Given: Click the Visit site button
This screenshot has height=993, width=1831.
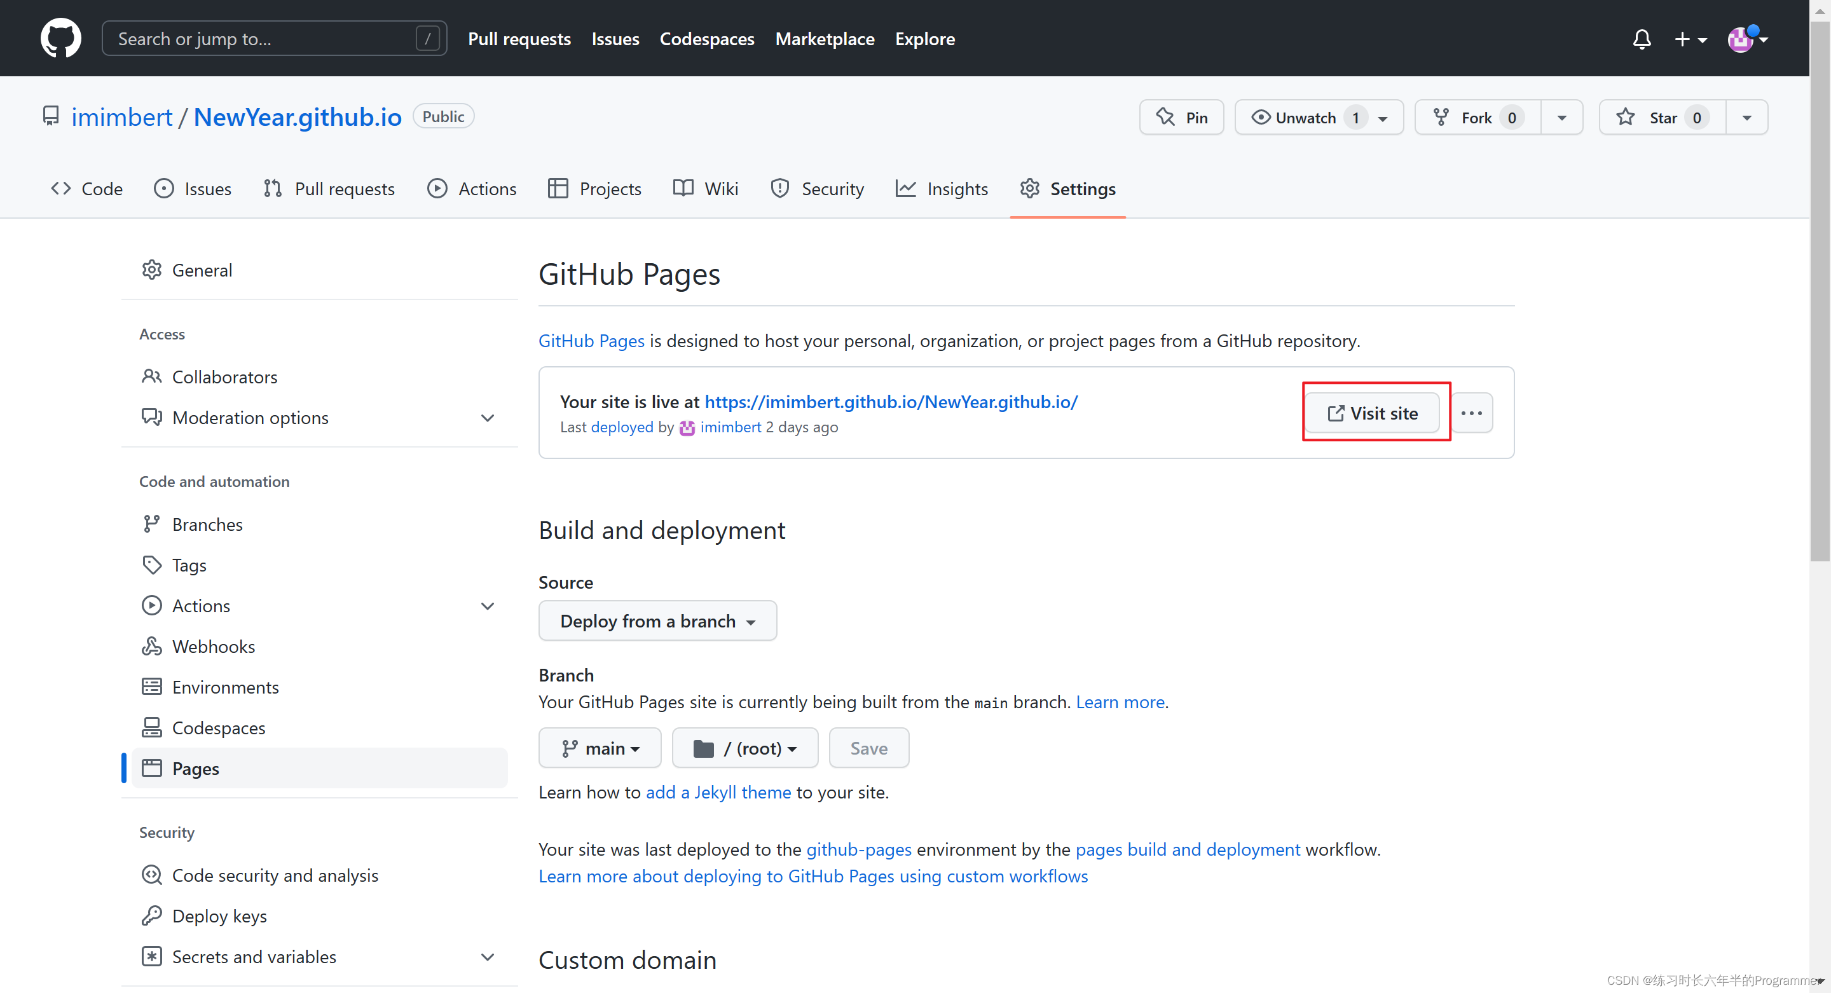Looking at the screenshot, I should pos(1372,413).
